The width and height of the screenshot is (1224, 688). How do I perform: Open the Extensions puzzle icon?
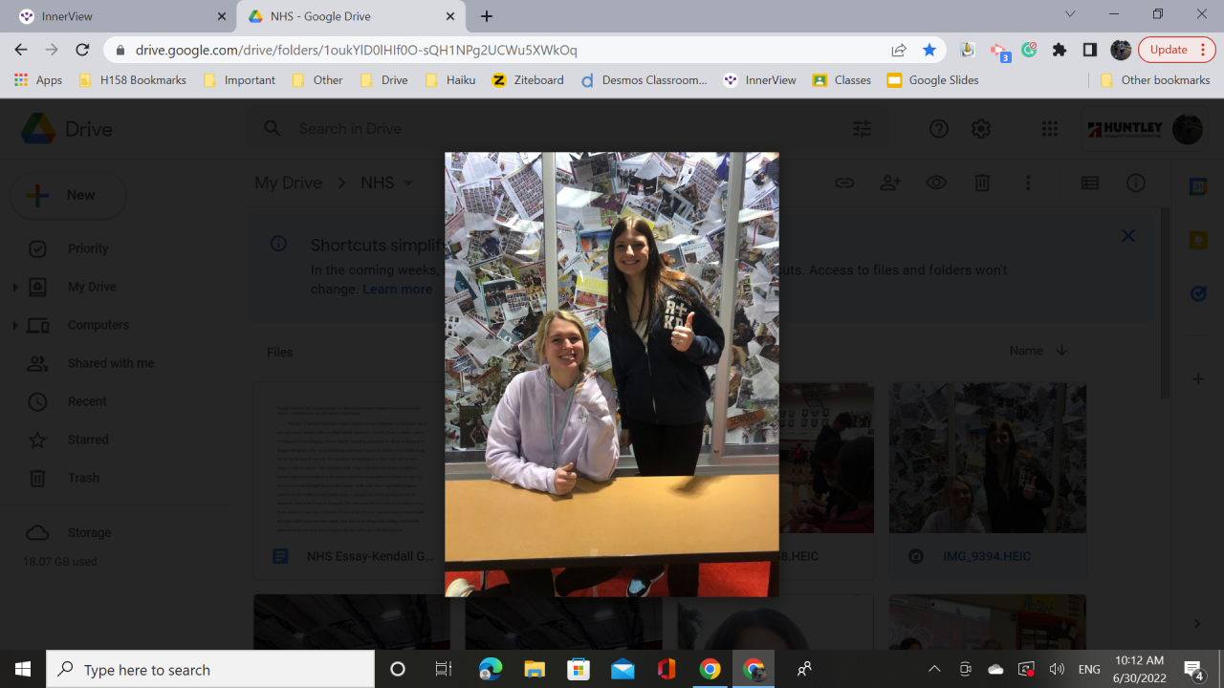click(1060, 50)
